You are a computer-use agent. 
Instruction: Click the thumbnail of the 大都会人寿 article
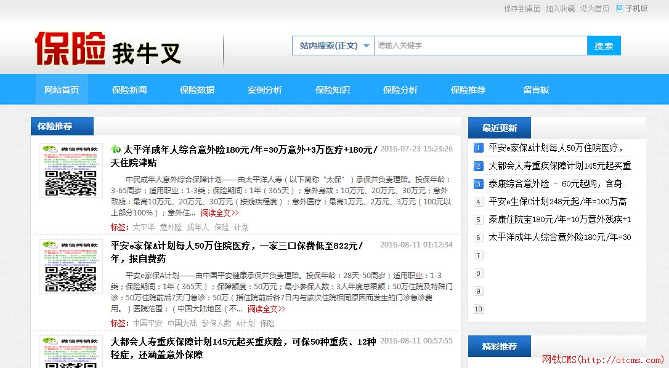click(x=71, y=352)
